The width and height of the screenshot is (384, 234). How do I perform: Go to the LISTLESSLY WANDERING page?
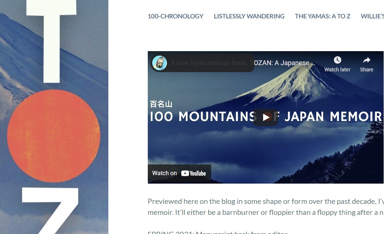click(249, 16)
